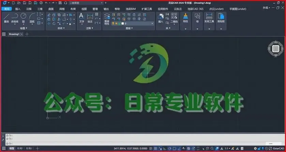Viewport: 286px width, 152px height.
Task: Click the ViewCube in the drawing area
Action: [x=276, y=49]
